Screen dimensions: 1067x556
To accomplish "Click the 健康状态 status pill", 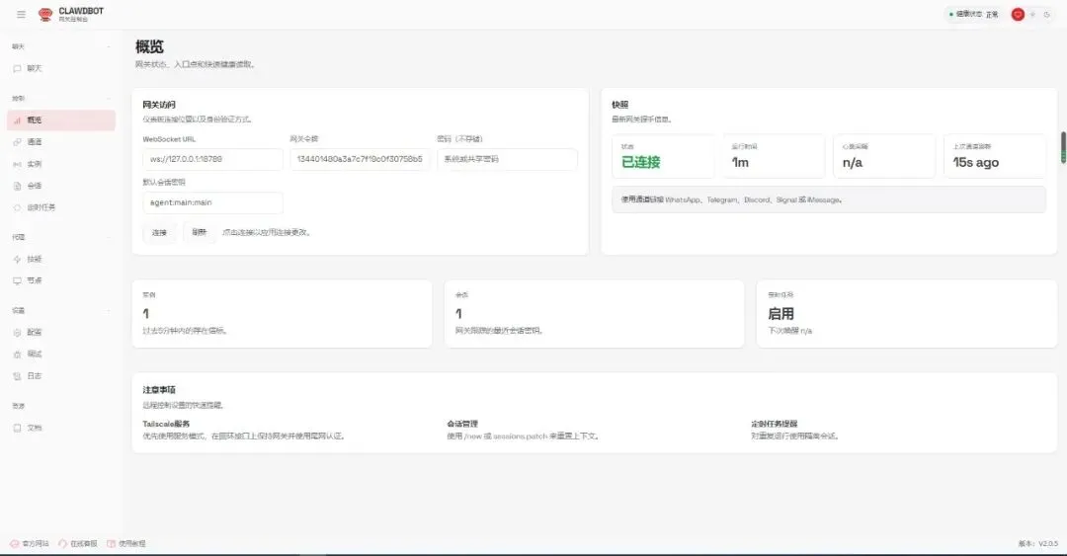I will pyautogui.click(x=973, y=14).
